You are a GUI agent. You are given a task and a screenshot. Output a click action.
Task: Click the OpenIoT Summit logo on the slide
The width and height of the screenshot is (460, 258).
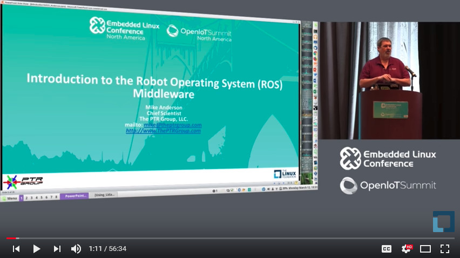(x=199, y=33)
